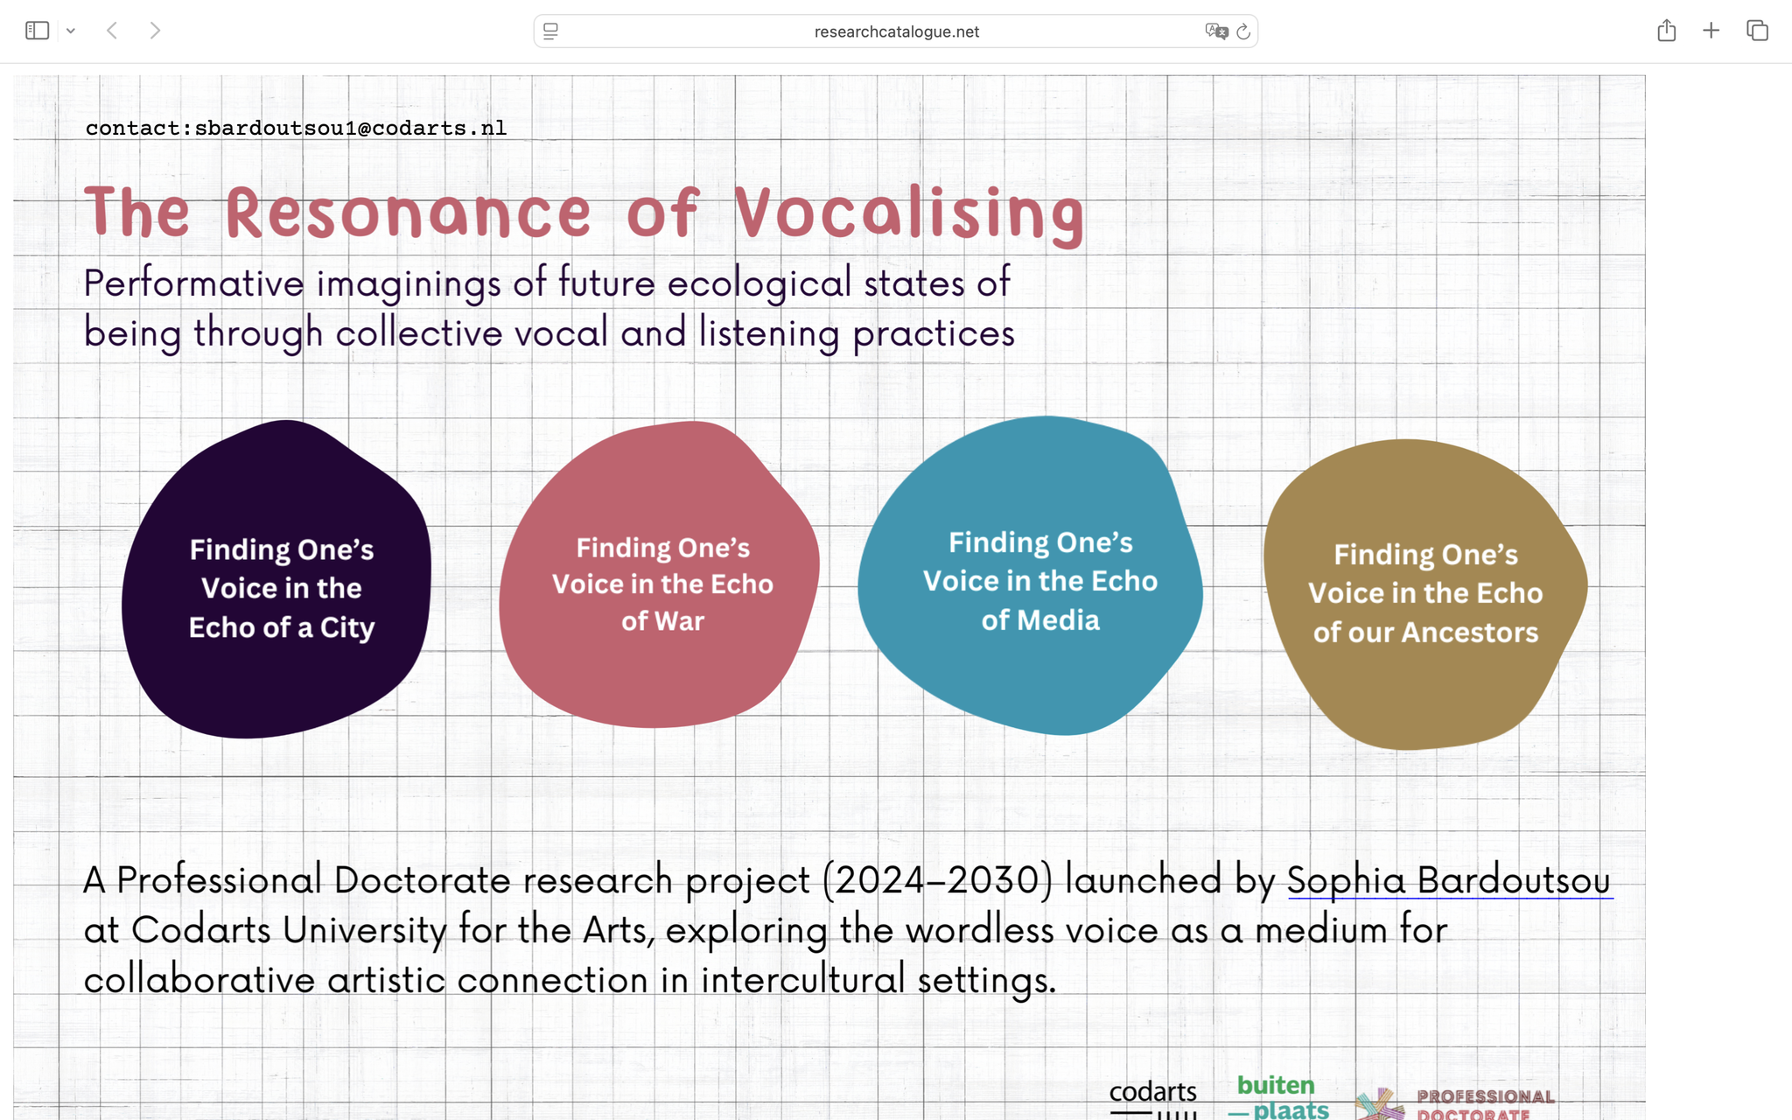Open the page settings icon in address bar
The width and height of the screenshot is (1792, 1120).
(x=550, y=31)
